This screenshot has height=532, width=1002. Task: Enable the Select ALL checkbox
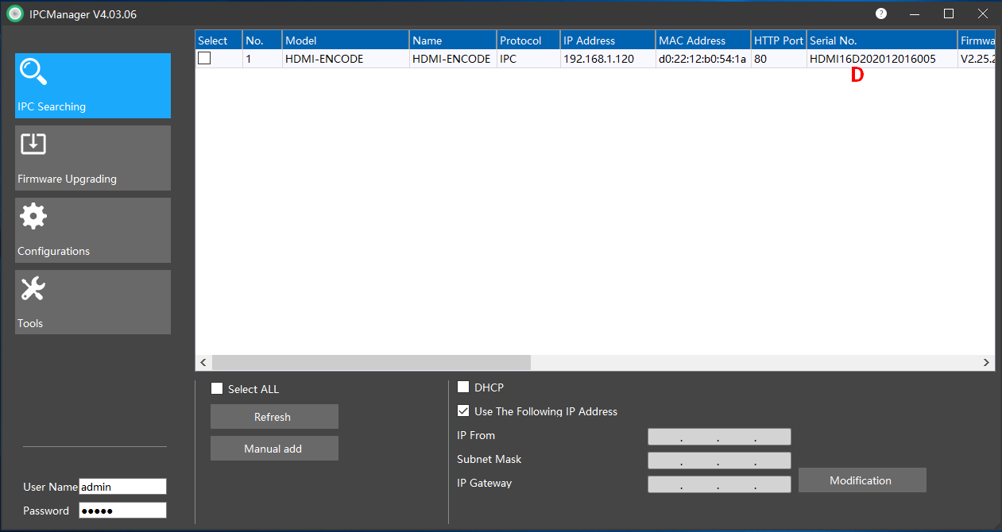click(217, 389)
